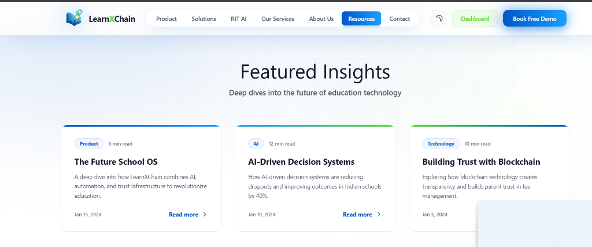Click the arrow next to Read more on Future School OS
Screen dimensions: 592x247
pyautogui.click(x=205, y=215)
